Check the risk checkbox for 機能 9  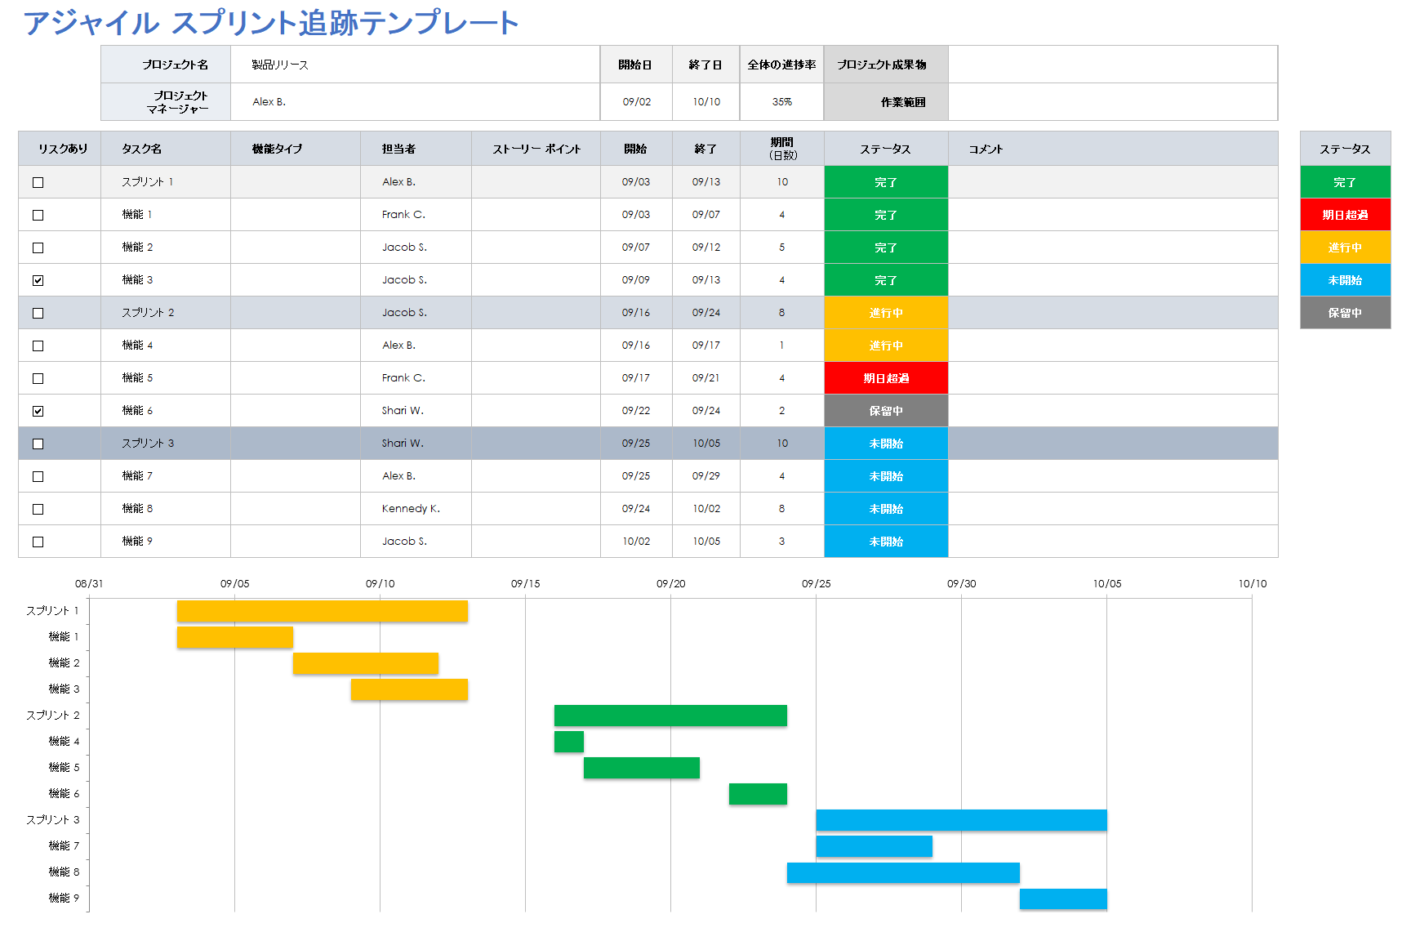point(38,542)
